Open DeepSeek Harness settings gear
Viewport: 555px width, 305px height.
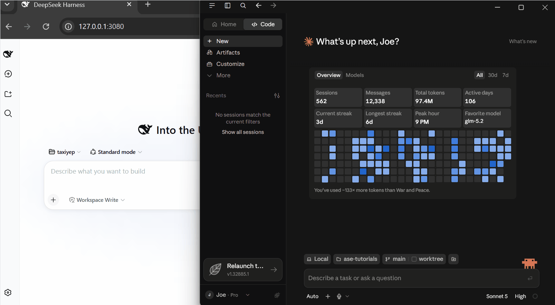(x=8, y=293)
